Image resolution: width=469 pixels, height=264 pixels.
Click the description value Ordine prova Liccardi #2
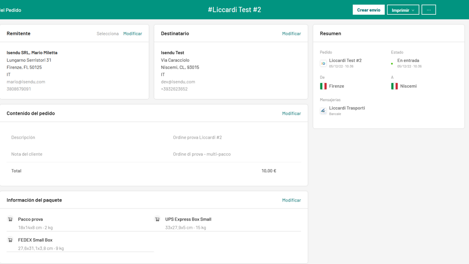pyautogui.click(x=197, y=137)
